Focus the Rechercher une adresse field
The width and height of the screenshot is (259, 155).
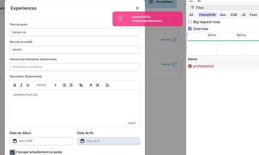click(x=75, y=67)
